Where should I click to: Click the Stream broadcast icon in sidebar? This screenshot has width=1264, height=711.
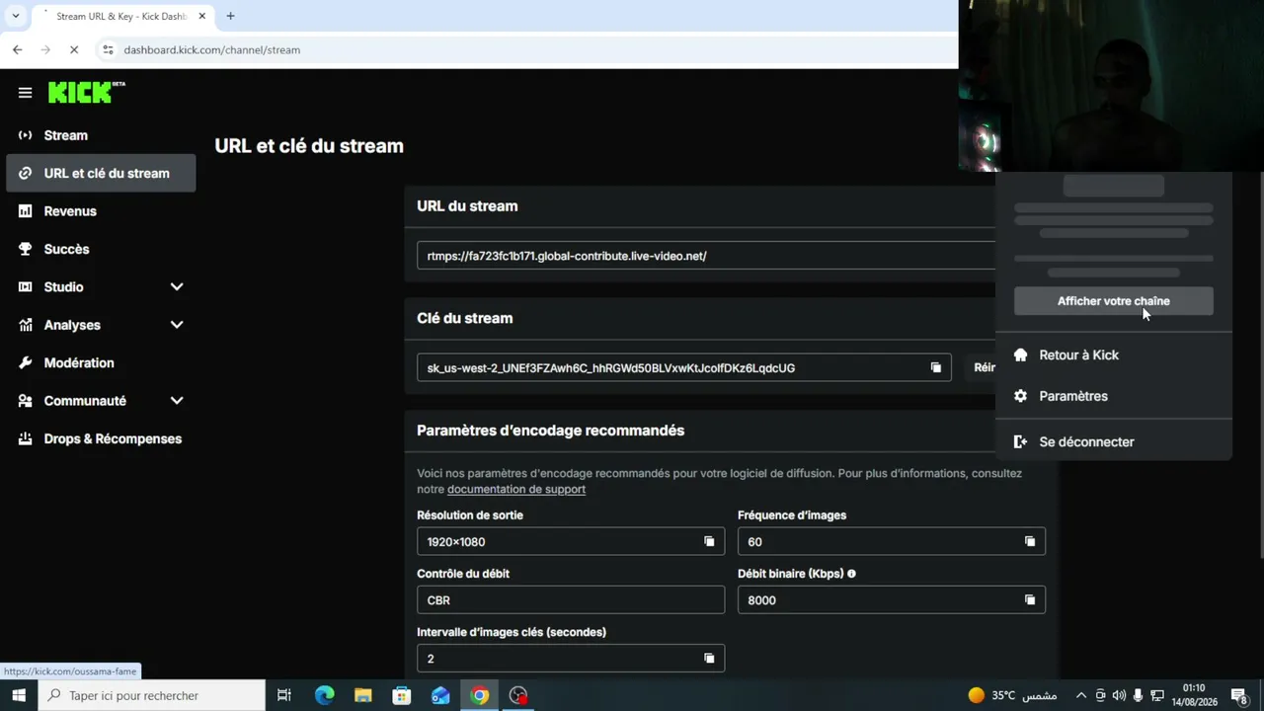coord(26,135)
